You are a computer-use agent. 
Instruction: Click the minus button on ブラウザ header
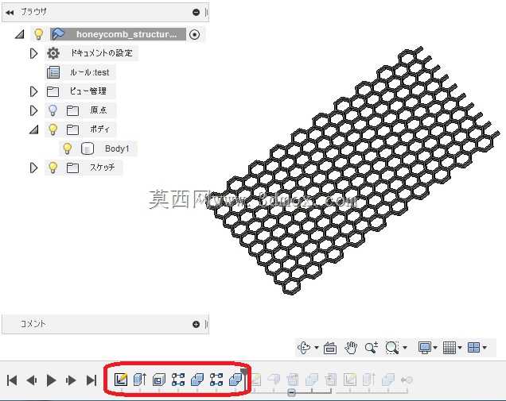[x=196, y=12]
